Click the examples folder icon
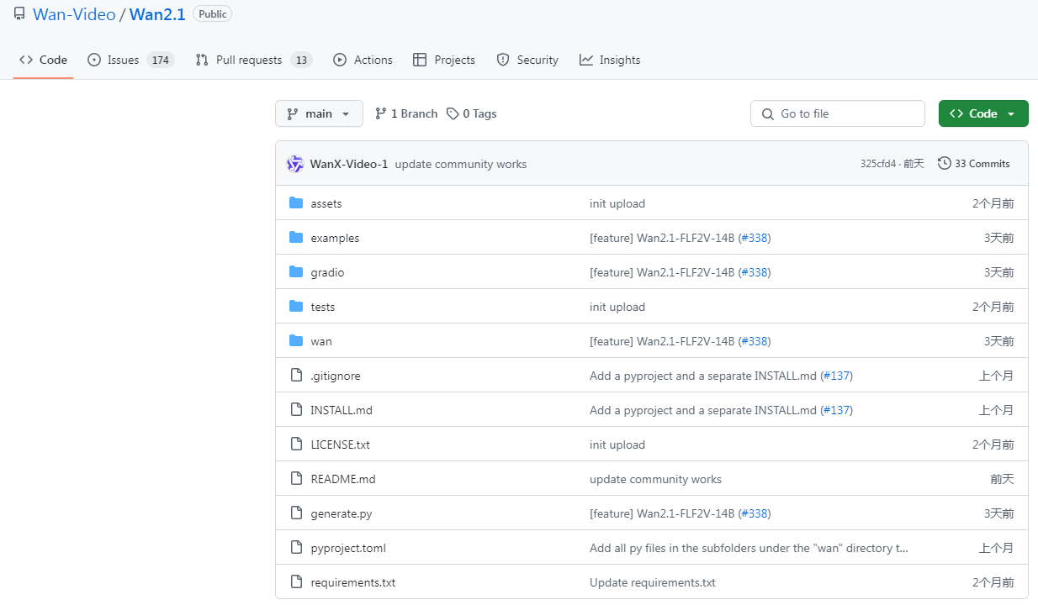 (296, 238)
